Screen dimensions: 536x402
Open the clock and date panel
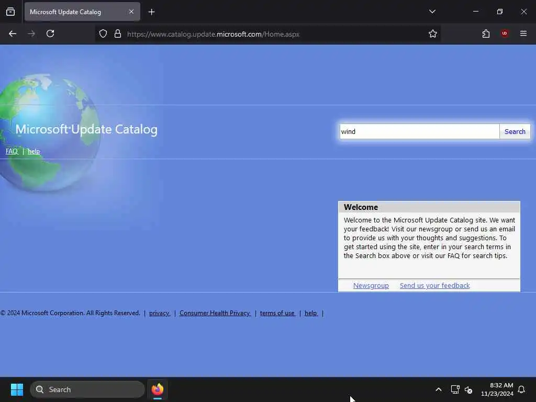497,389
